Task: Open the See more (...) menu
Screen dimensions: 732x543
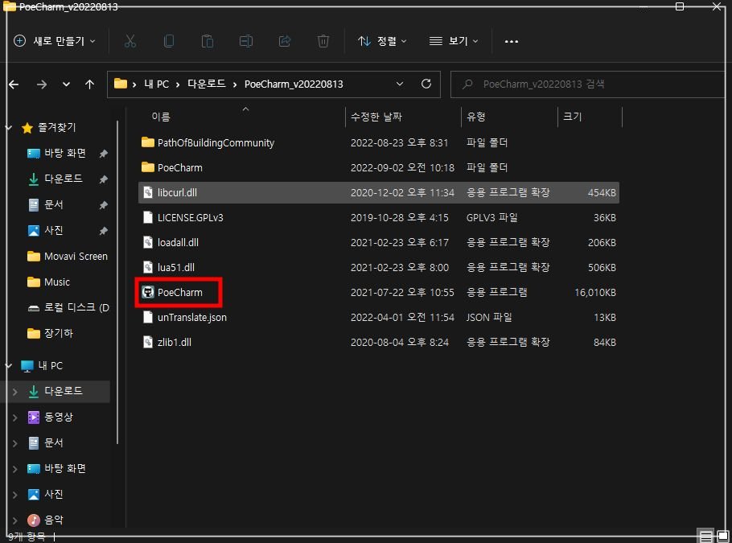Action: (x=511, y=41)
